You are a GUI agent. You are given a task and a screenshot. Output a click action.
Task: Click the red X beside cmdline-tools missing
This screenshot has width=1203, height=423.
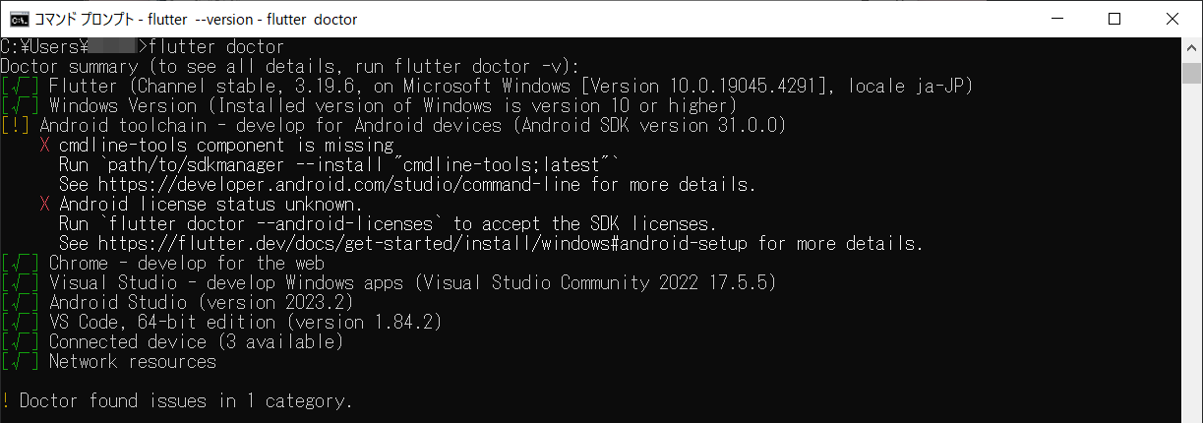coord(44,146)
